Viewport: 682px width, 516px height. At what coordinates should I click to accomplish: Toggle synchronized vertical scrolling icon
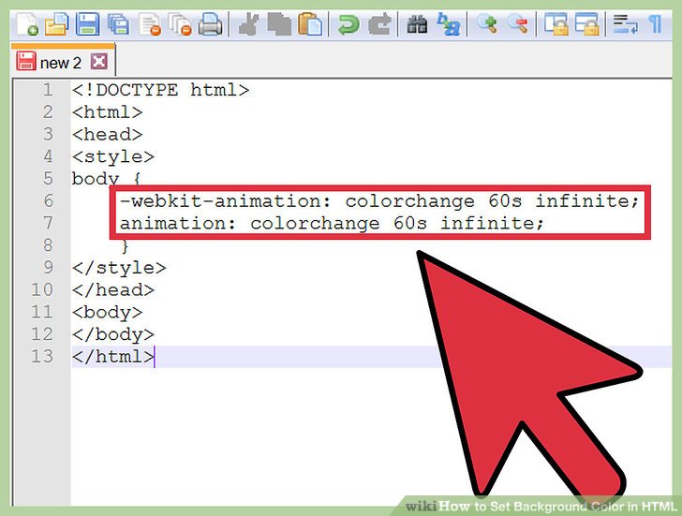click(x=556, y=24)
